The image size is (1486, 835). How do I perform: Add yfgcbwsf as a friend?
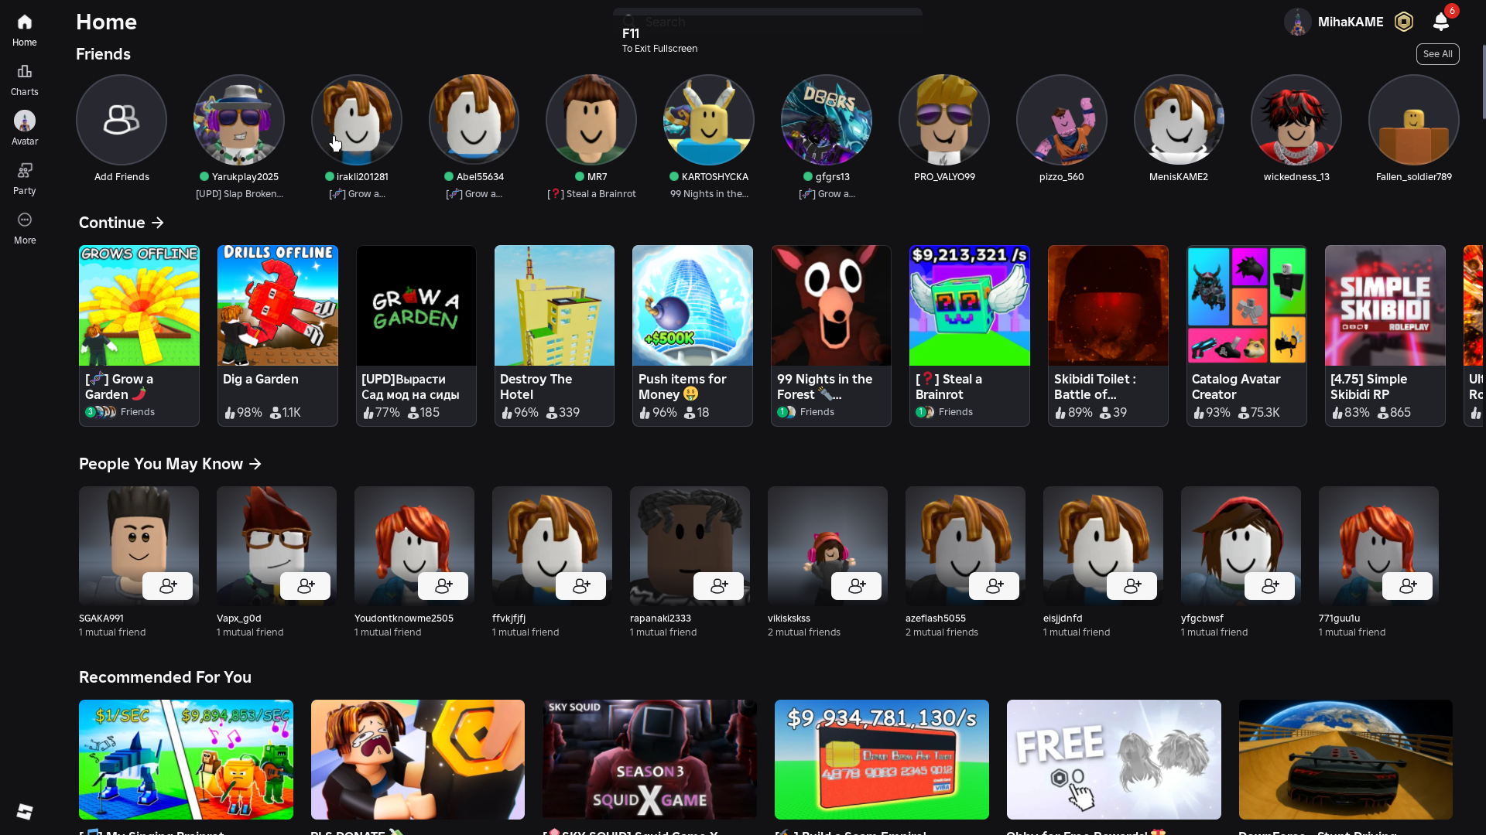(1269, 586)
